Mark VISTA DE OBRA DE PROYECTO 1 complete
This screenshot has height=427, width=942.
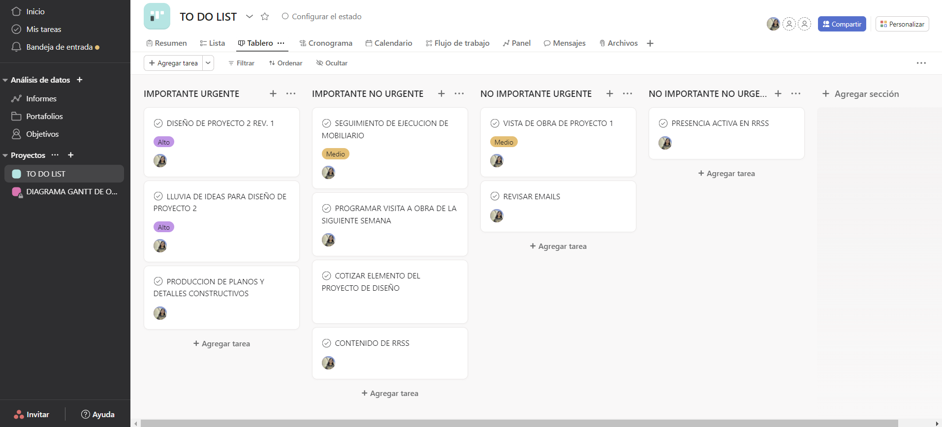[x=495, y=123]
